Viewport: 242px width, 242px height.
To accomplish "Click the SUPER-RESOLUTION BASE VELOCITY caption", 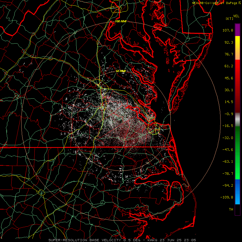I will tap(122, 240).
